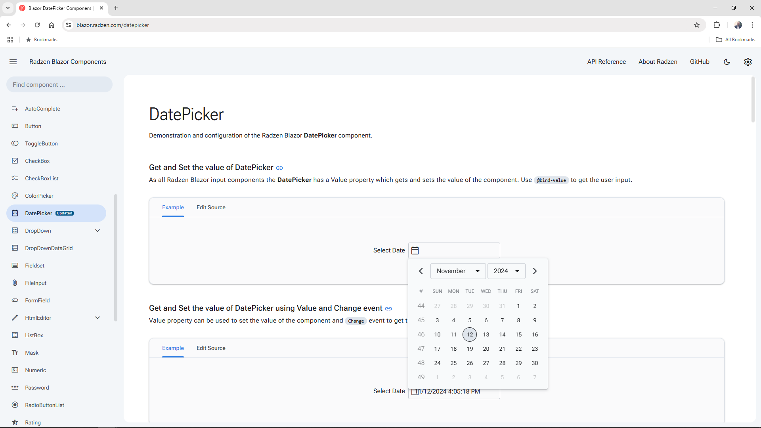Click the Button component icon
This screenshot has height=428, width=761.
click(x=15, y=126)
